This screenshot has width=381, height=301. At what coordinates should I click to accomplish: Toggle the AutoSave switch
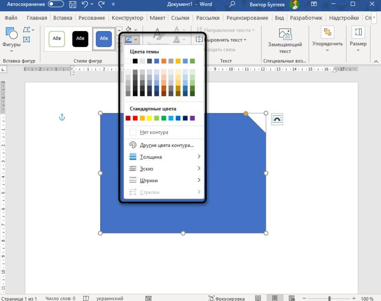coord(56,4)
